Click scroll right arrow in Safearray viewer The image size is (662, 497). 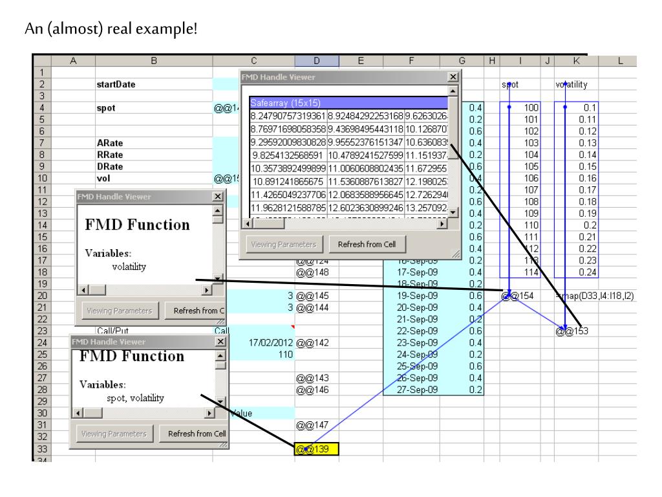[x=442, y=223]
